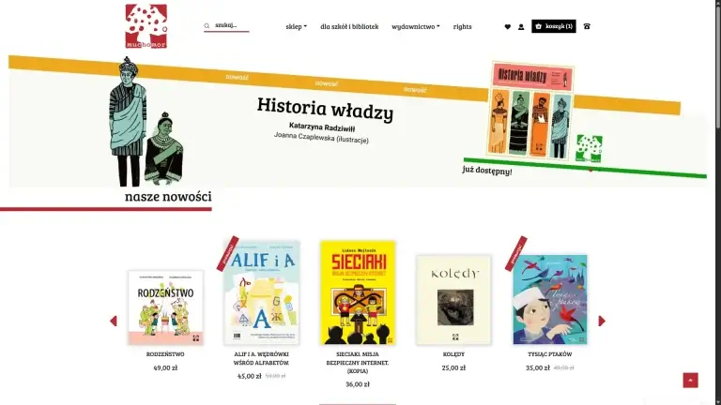The image size is (721, 405).
Task: Click the Muchomor mushroom logo
Action: [x=146, y=26]
